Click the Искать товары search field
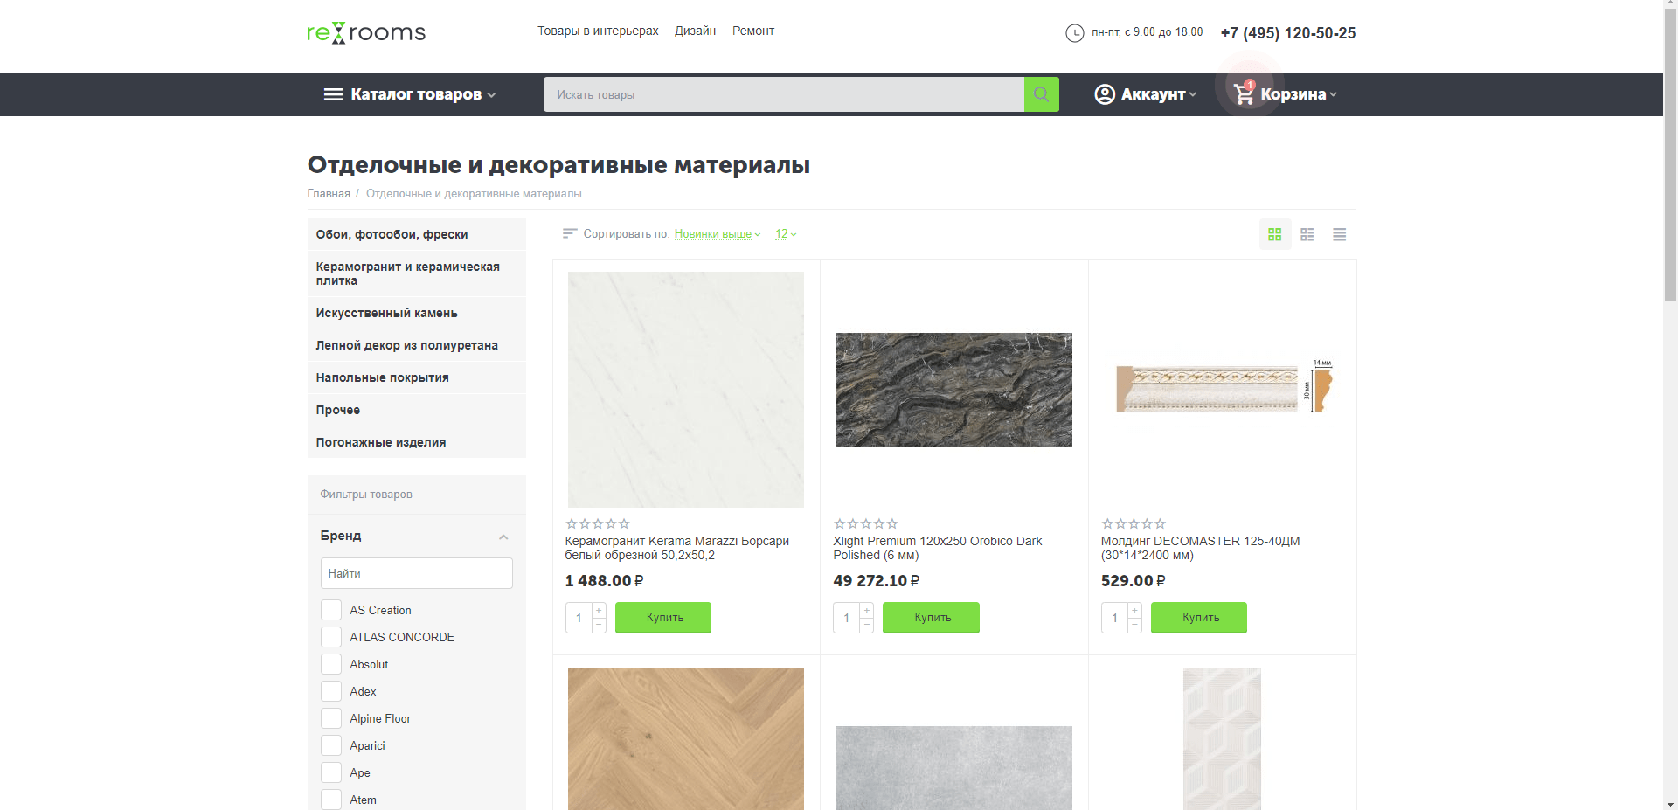Screen dimensions: 1678x810 click(x=784, y=94)
